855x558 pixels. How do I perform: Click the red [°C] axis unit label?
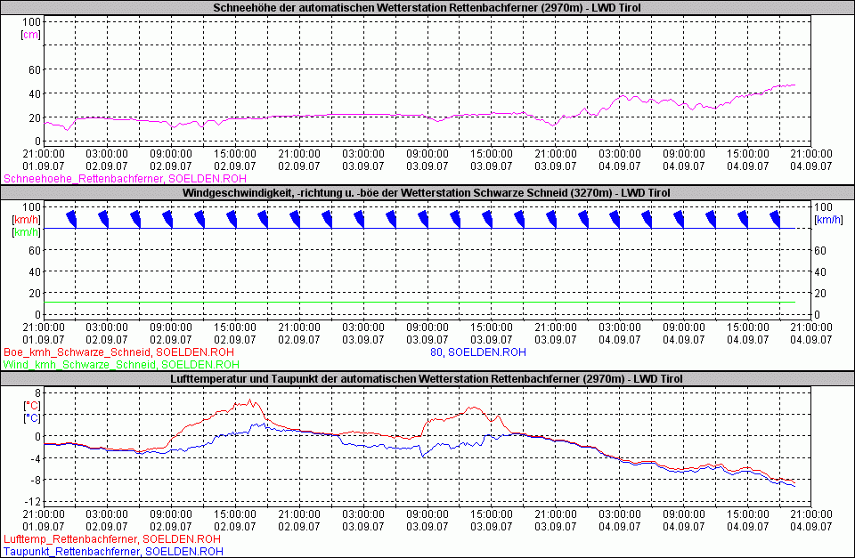31,405
